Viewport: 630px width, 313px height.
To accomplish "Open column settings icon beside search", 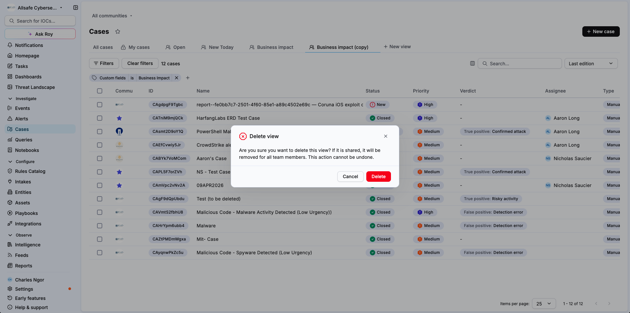I will click(x=472, y=63).
